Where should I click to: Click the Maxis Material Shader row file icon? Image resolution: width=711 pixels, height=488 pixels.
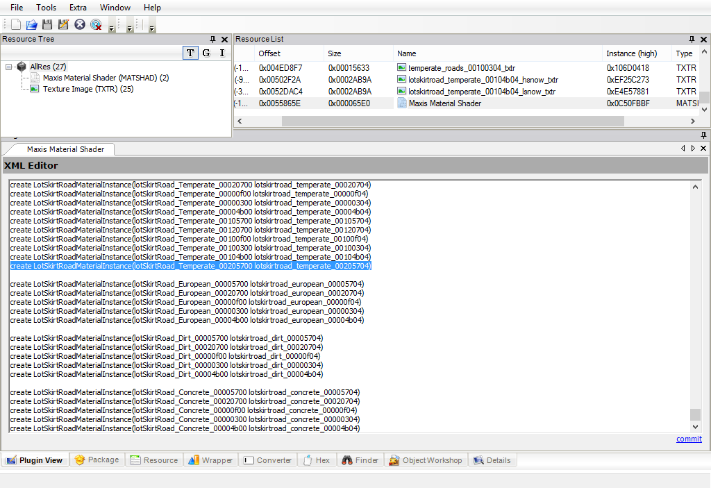pos(402,103)
